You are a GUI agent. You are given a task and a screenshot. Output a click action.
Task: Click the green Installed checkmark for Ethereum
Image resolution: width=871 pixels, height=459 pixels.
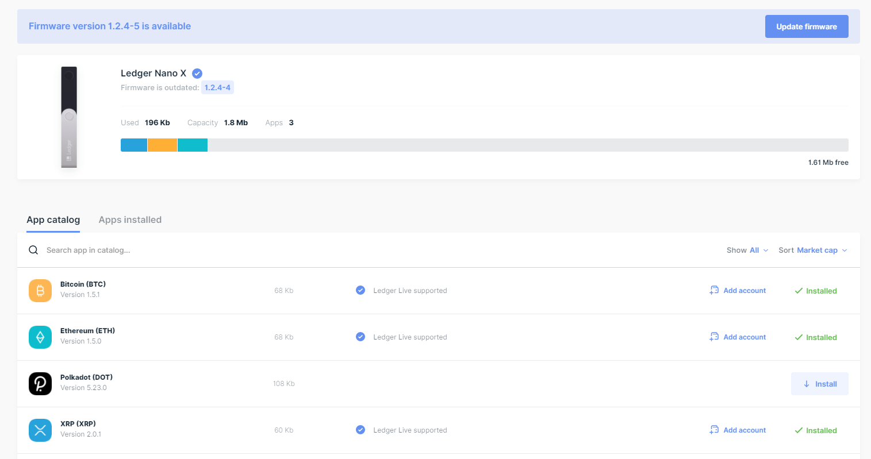tap(799, 337)
